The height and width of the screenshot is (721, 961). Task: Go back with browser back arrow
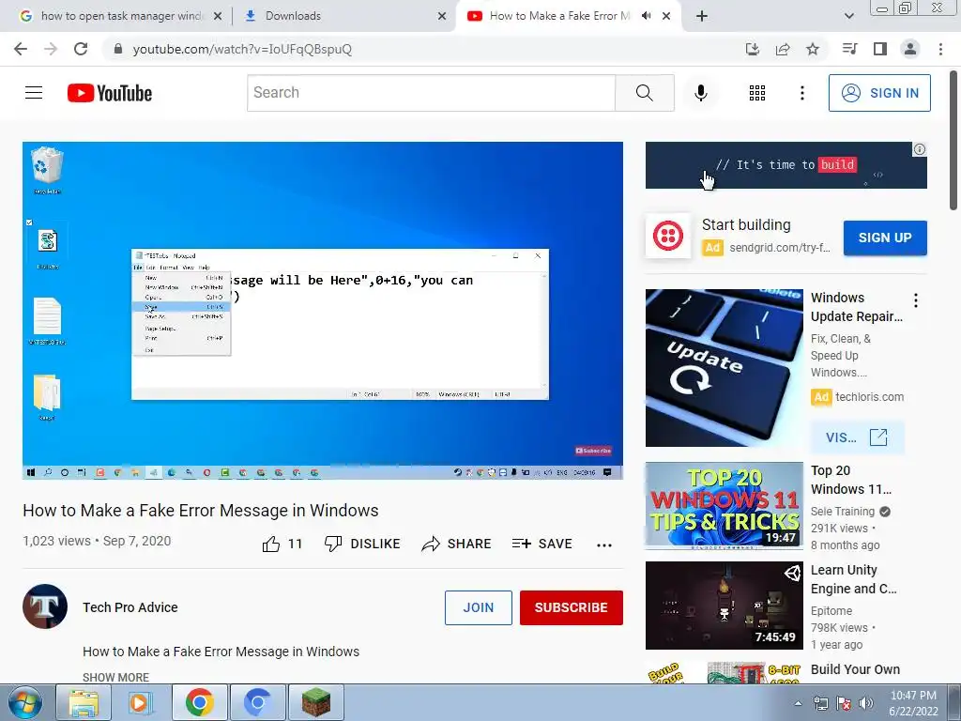point(21,49)
